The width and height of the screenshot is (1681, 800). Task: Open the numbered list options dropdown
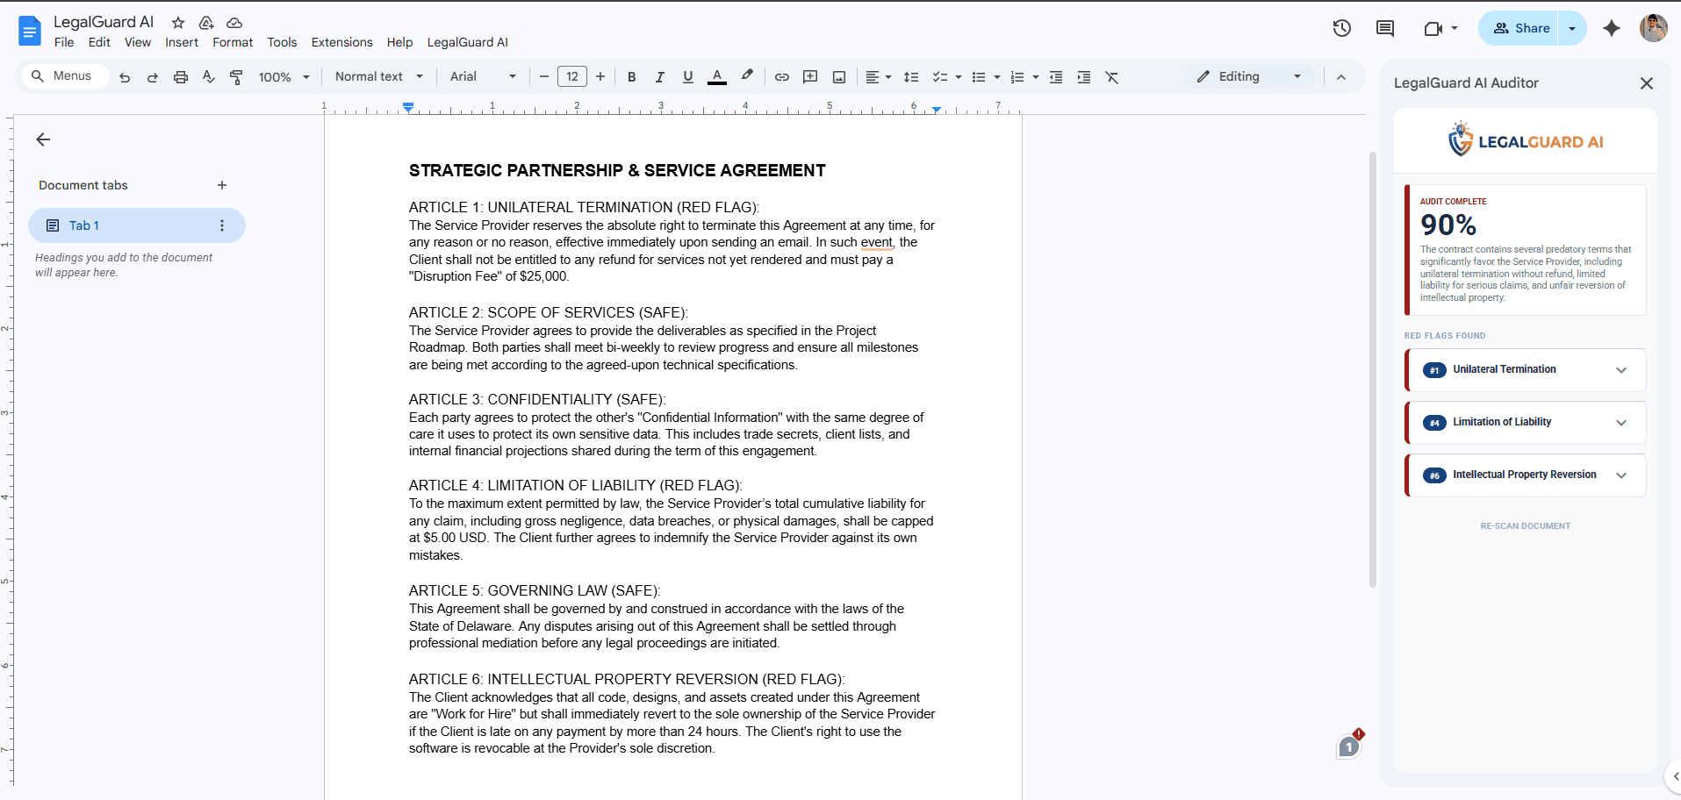[1035, 77]
